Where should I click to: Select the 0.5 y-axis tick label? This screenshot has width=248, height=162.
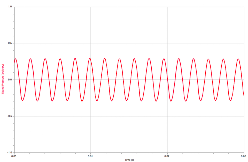coord(10,43)
